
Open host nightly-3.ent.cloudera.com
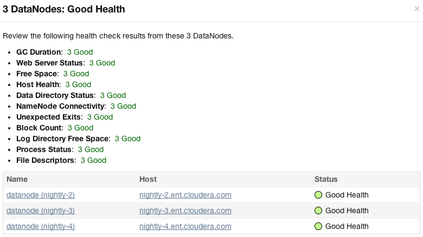(185, 210)
